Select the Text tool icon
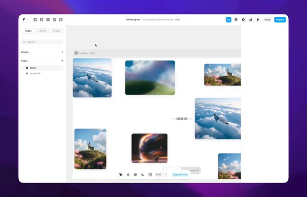Screen dimensions: 307x197 coord(48,20)
